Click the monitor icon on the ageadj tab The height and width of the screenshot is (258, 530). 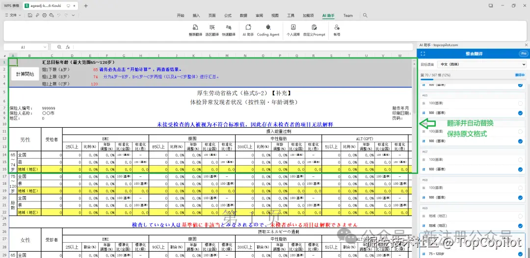click(x=68, y=6)
